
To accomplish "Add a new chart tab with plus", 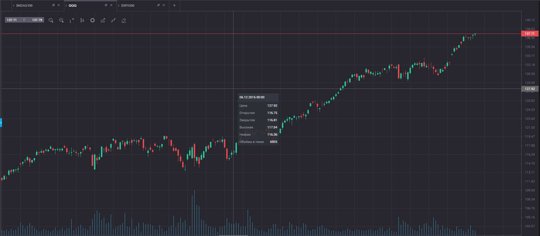I will [x=174, y=5].
